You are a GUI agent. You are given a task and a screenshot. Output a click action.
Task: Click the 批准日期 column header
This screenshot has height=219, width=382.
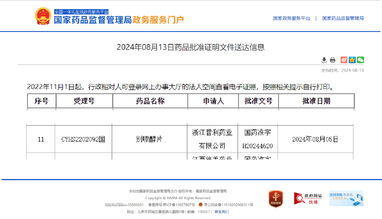316,101
